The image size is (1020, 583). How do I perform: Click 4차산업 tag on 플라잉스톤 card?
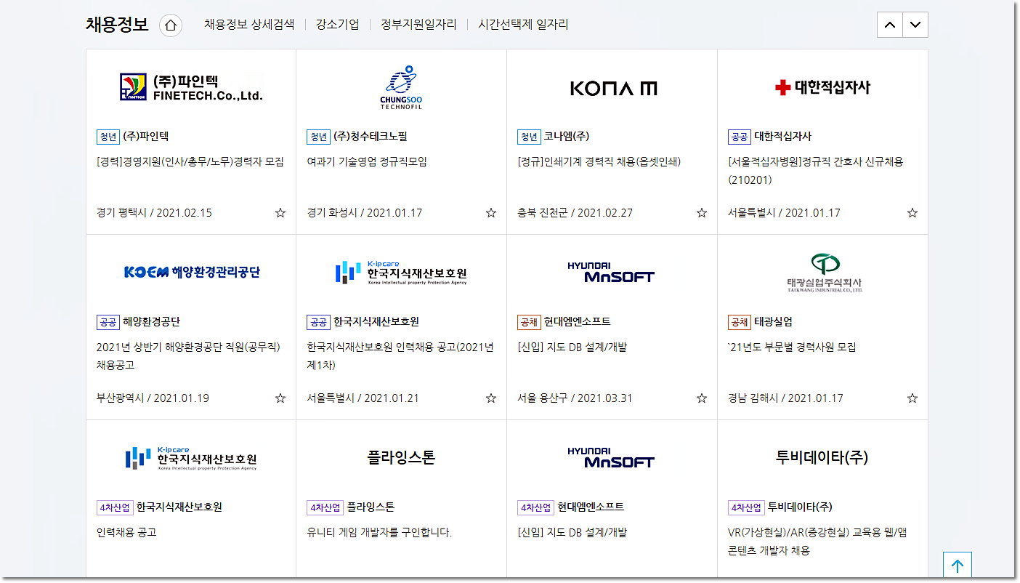tap(325, 507)
